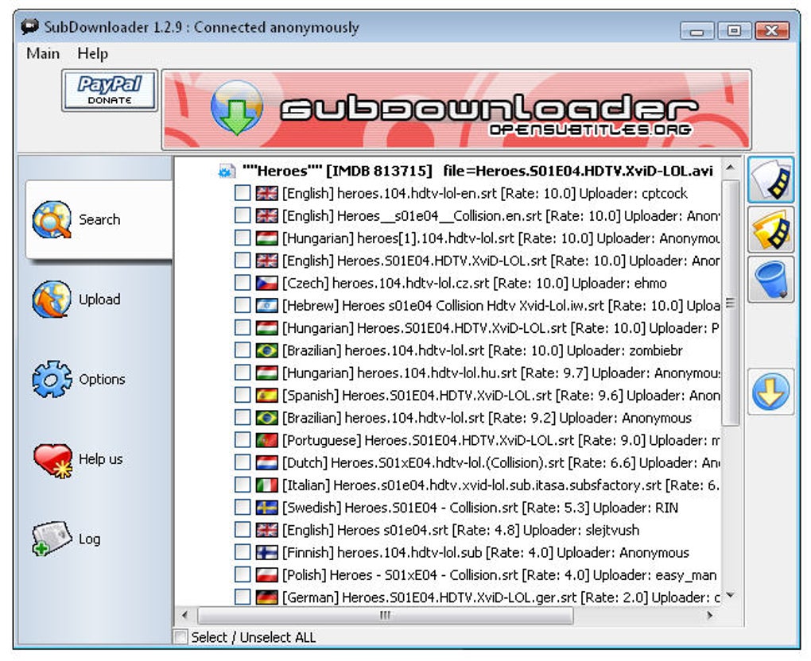Click the PayPal Donate button
The image size is (811, 661).
pyautogui.click(x=110, y=91)
